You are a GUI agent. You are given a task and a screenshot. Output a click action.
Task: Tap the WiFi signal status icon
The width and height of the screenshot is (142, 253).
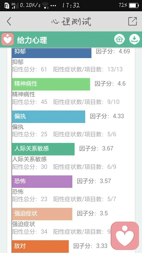[46, 6]
